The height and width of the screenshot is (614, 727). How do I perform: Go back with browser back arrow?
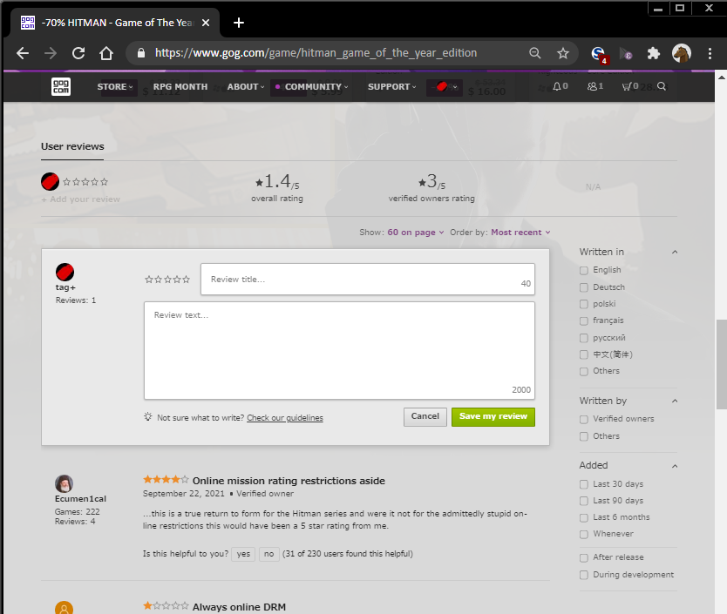pos(23,53)
